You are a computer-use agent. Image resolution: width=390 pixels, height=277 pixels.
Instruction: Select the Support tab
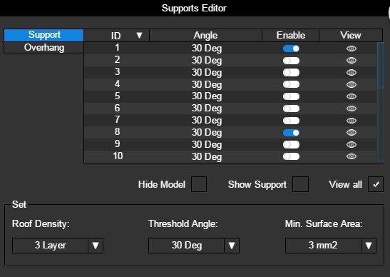coord(43,35)
